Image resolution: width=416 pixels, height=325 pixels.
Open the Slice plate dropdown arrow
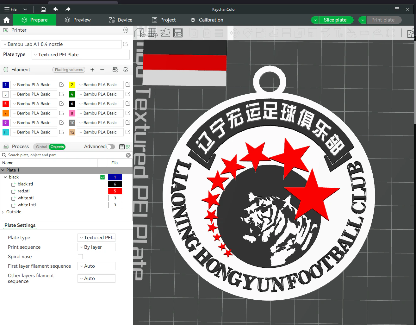pyautogui.click(x=315, y=20)
